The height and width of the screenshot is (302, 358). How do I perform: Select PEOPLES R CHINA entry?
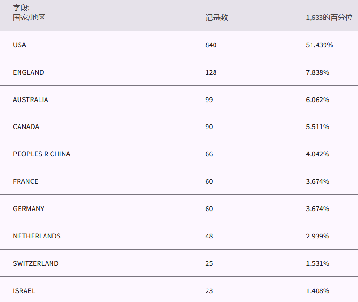[x=42, y=154]
